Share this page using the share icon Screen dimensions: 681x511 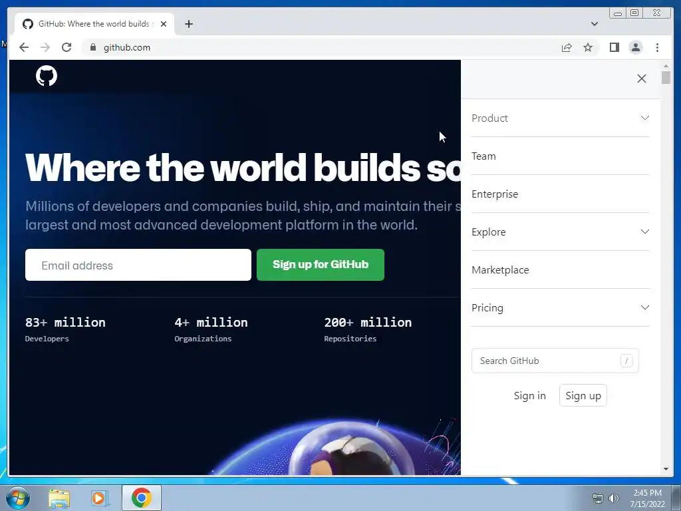point(567,47)
